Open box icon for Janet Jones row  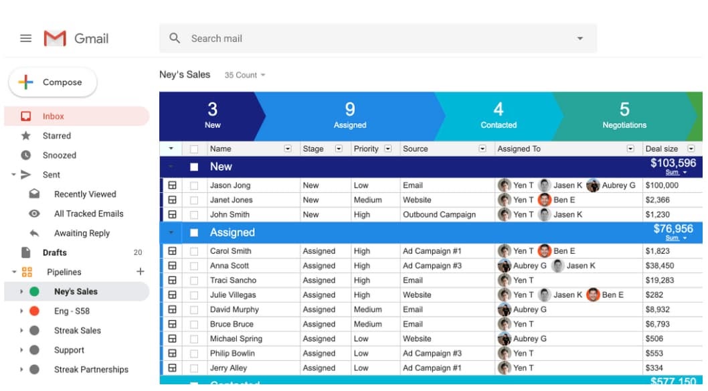click(x=172, y=200)
